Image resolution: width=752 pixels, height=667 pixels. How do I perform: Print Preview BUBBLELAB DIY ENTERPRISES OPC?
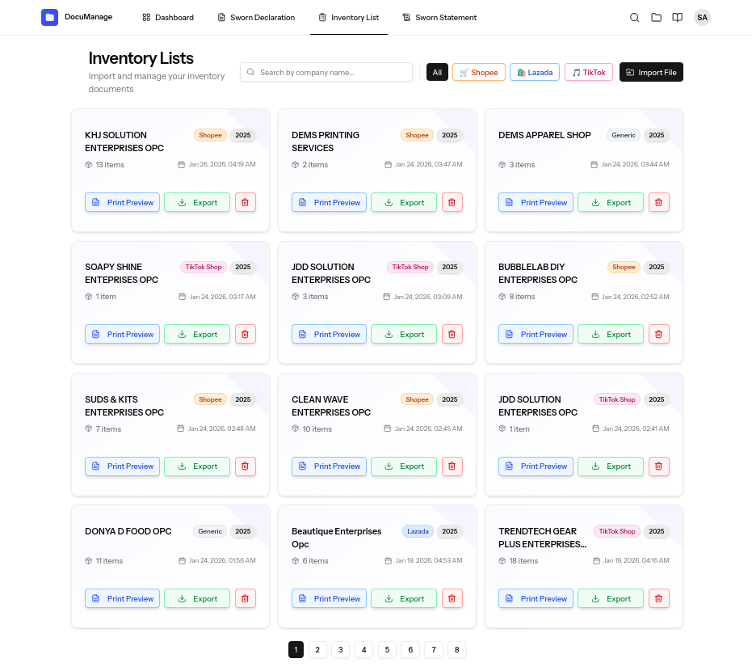pos(536,334)
